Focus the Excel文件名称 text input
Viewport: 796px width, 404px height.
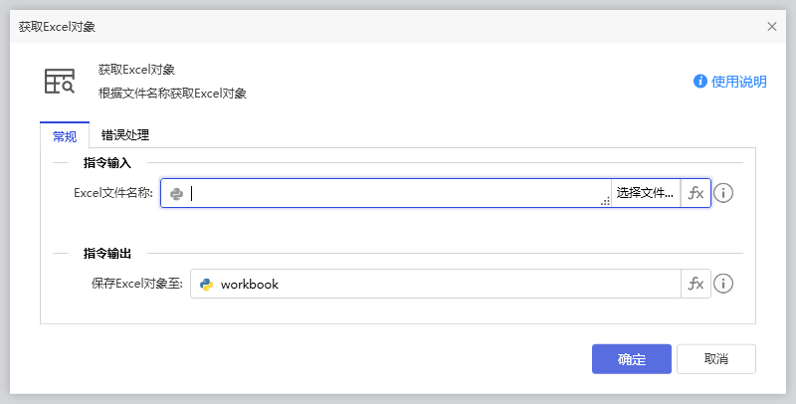[x=398, y=194]
